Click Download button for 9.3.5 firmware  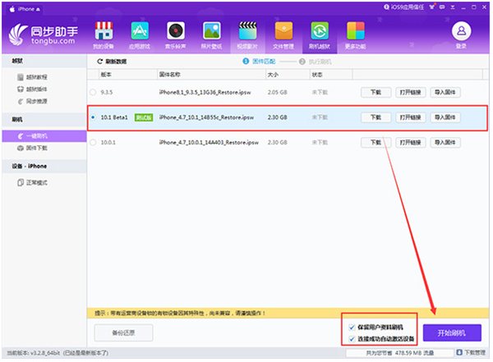pos(376,92)
